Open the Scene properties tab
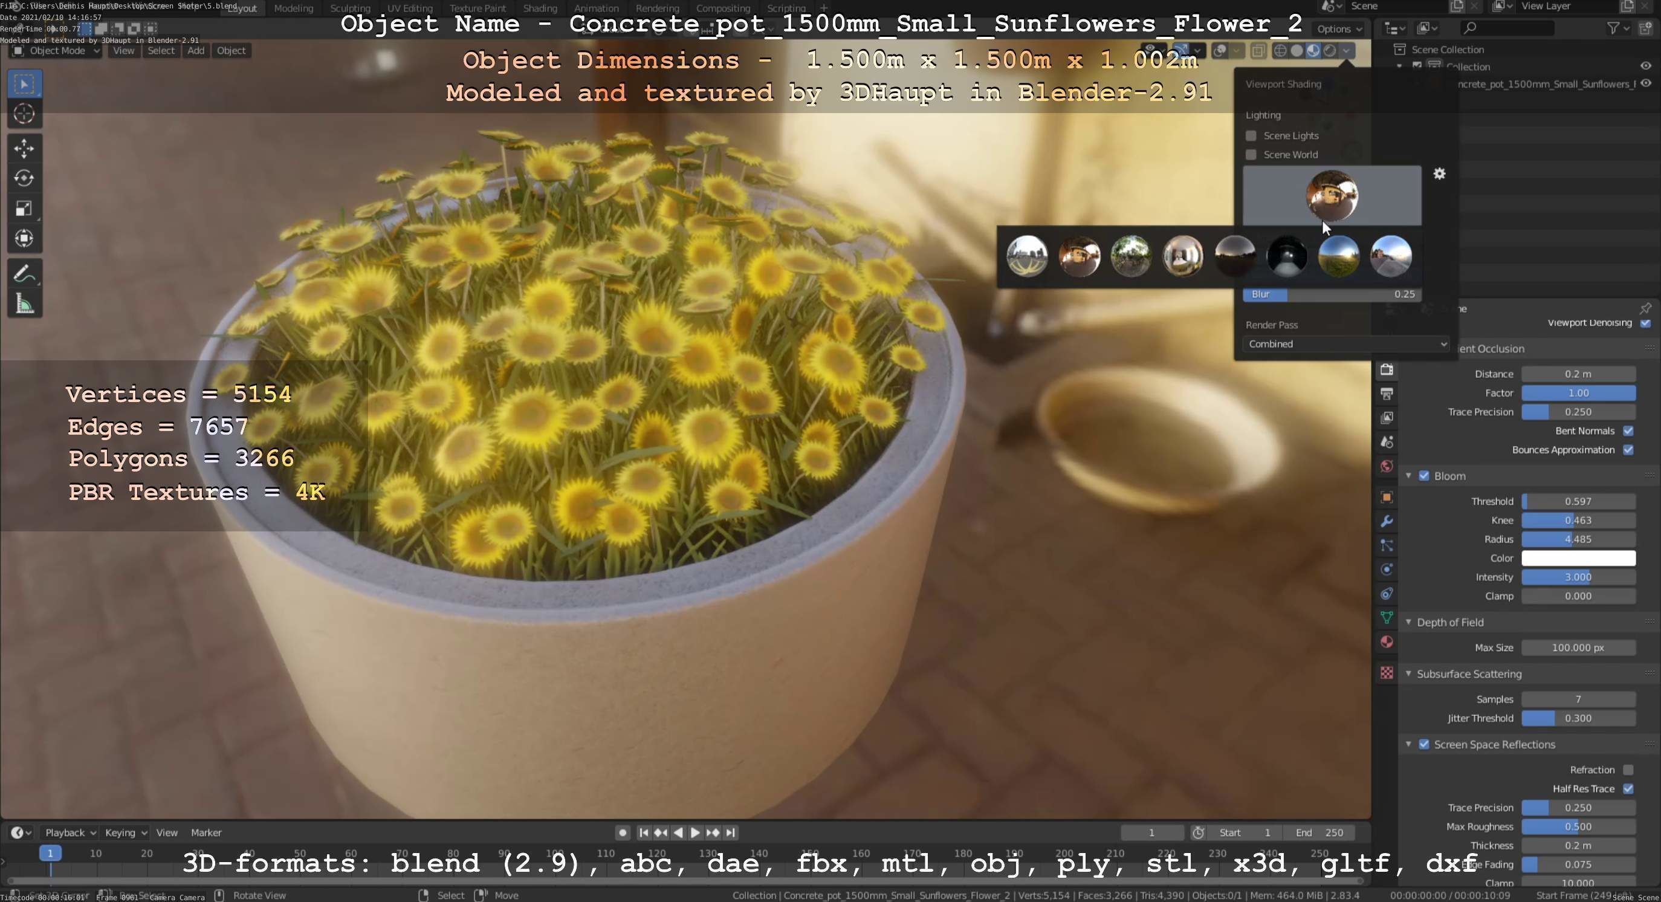 coord(1387,443)
